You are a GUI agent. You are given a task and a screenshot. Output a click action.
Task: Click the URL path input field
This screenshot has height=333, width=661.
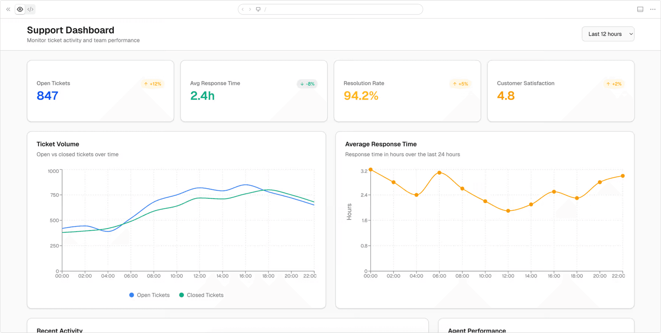[341, 9]
